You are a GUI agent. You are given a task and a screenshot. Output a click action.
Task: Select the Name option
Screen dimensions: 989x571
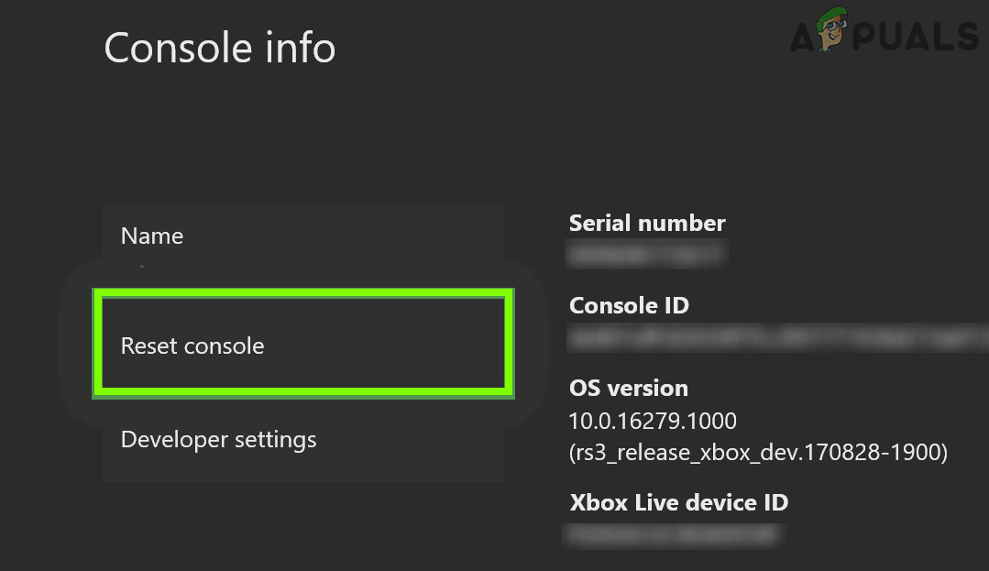point(152,236)
